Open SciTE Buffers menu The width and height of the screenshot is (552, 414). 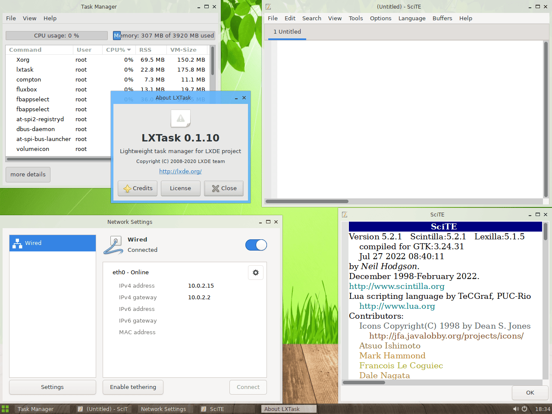click(442, 18)
